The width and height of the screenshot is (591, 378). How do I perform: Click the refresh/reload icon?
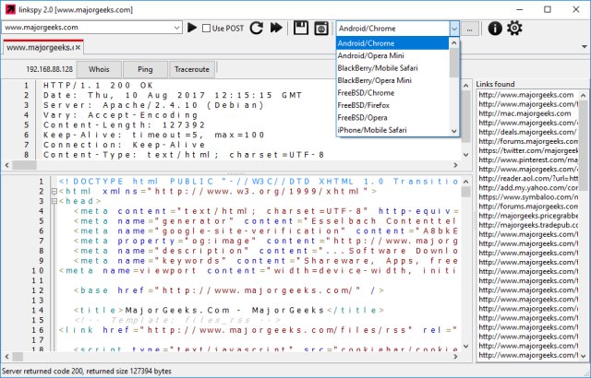tap(256, 29)
